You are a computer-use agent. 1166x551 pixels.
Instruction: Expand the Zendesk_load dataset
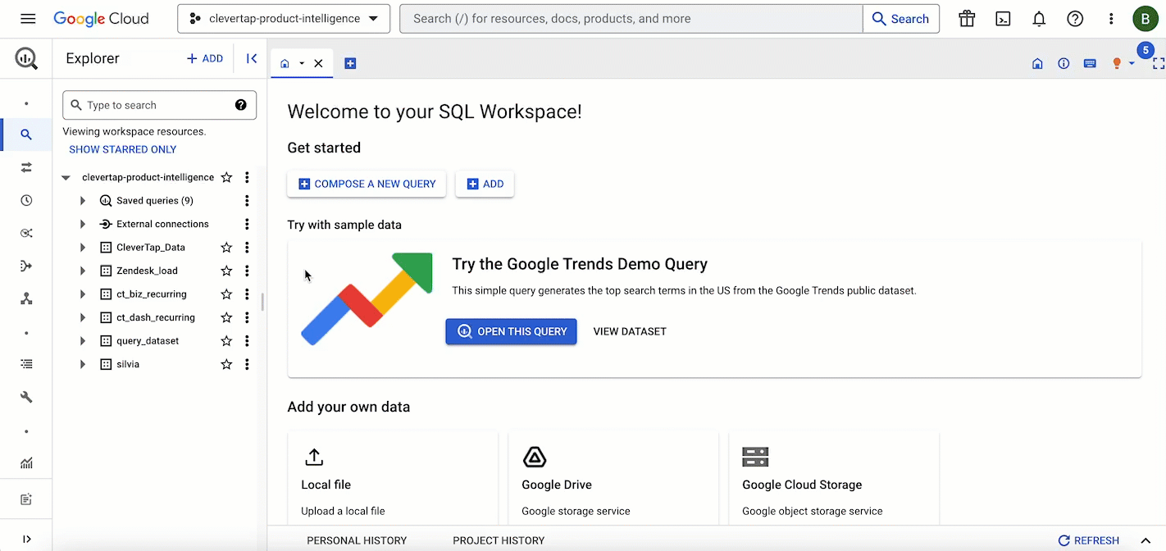click(82, 271)
